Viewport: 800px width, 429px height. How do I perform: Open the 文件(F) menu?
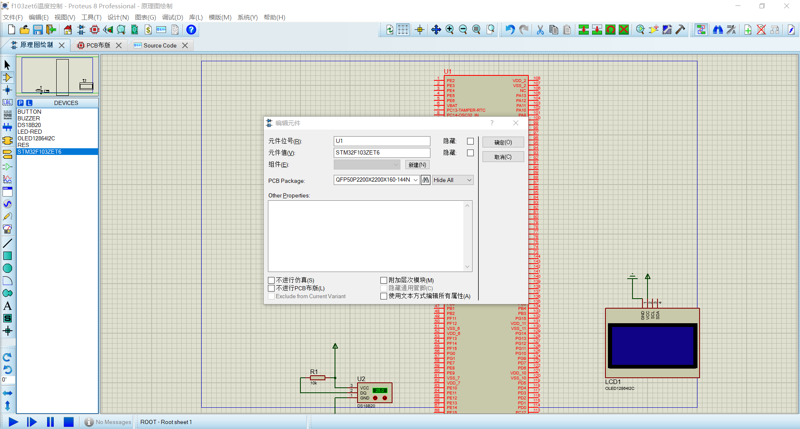click(13, 17)
